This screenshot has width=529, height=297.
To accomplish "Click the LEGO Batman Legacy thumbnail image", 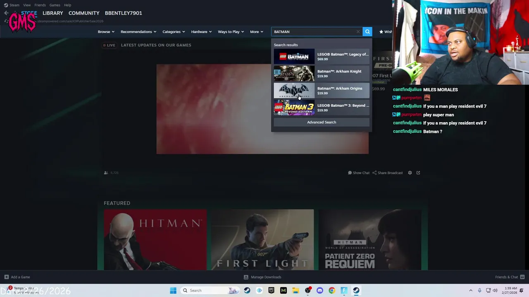I will [294, 57].
